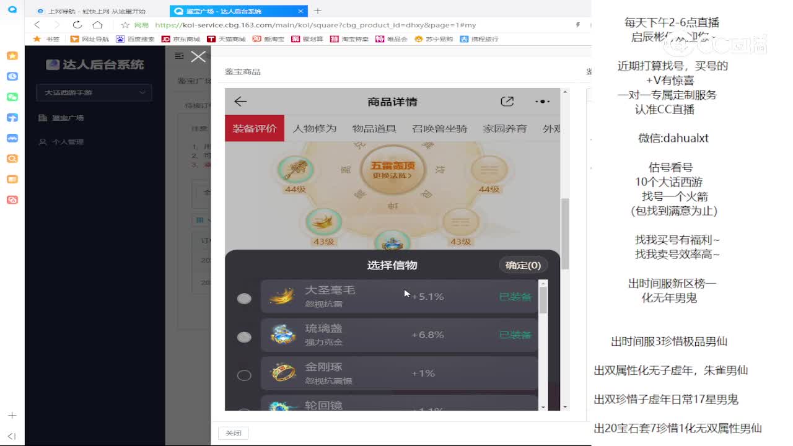The width and height of the screenshot is (793, 446).
Task: Click 五雷轰顶 更换法阵 center button
Action: pyautogui.click(x=392, y=170)
